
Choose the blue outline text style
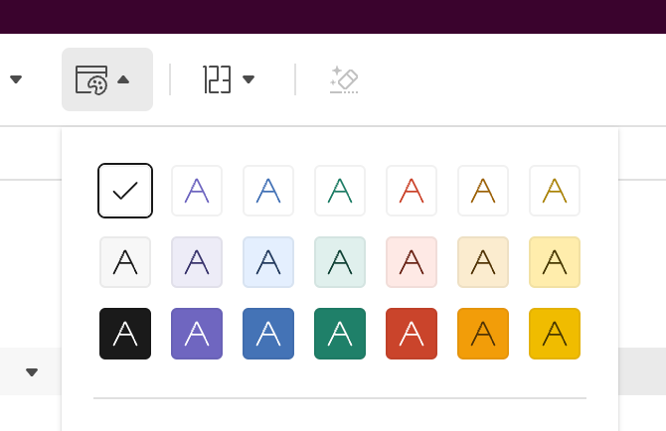pyautogui.click(x=268, y=191)
